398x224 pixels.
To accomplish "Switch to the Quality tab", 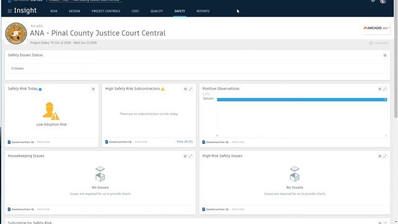I will point(157,11).
